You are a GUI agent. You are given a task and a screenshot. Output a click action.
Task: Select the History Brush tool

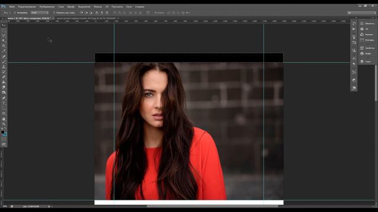4,72
